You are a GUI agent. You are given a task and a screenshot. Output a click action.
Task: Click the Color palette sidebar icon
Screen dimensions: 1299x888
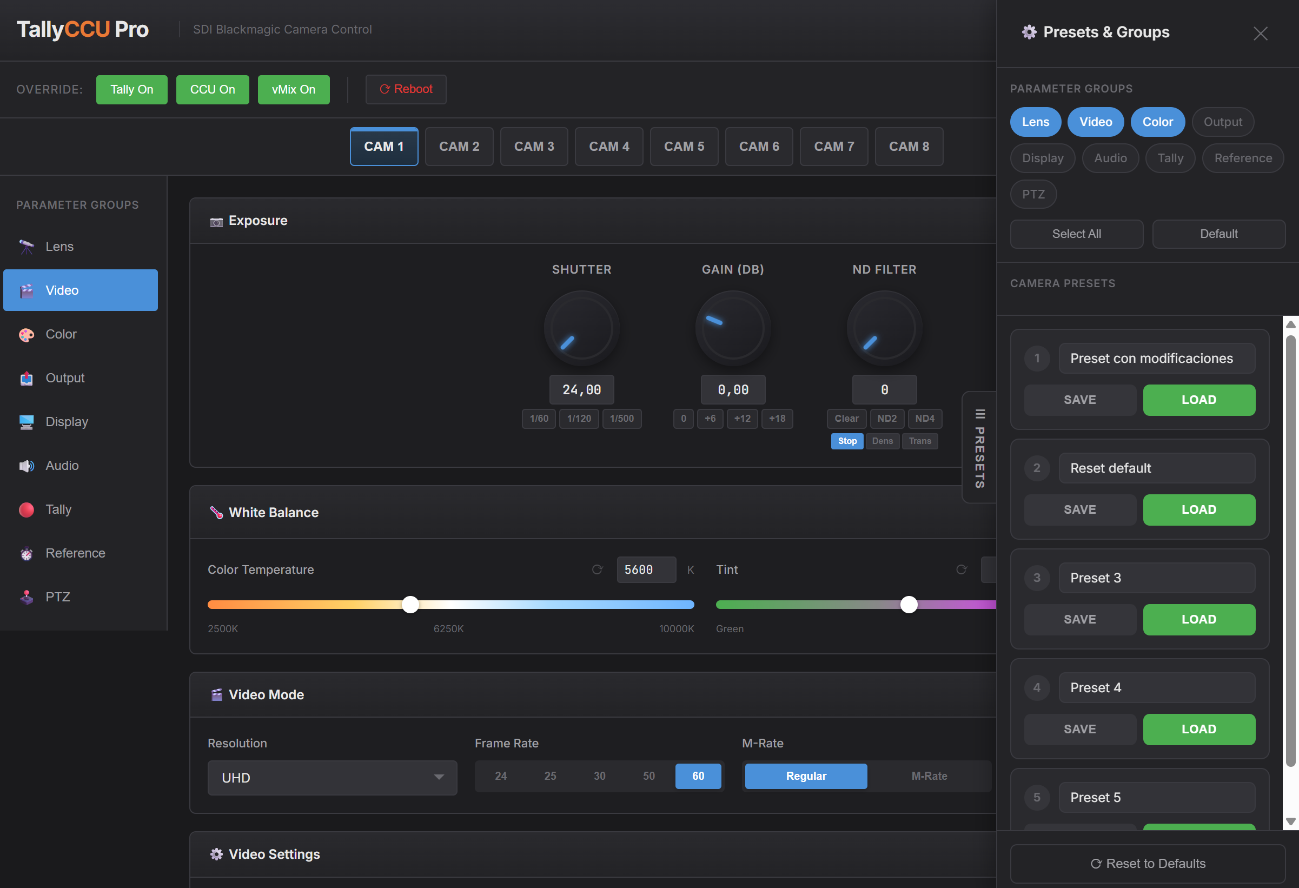click(x=26, y=334)
